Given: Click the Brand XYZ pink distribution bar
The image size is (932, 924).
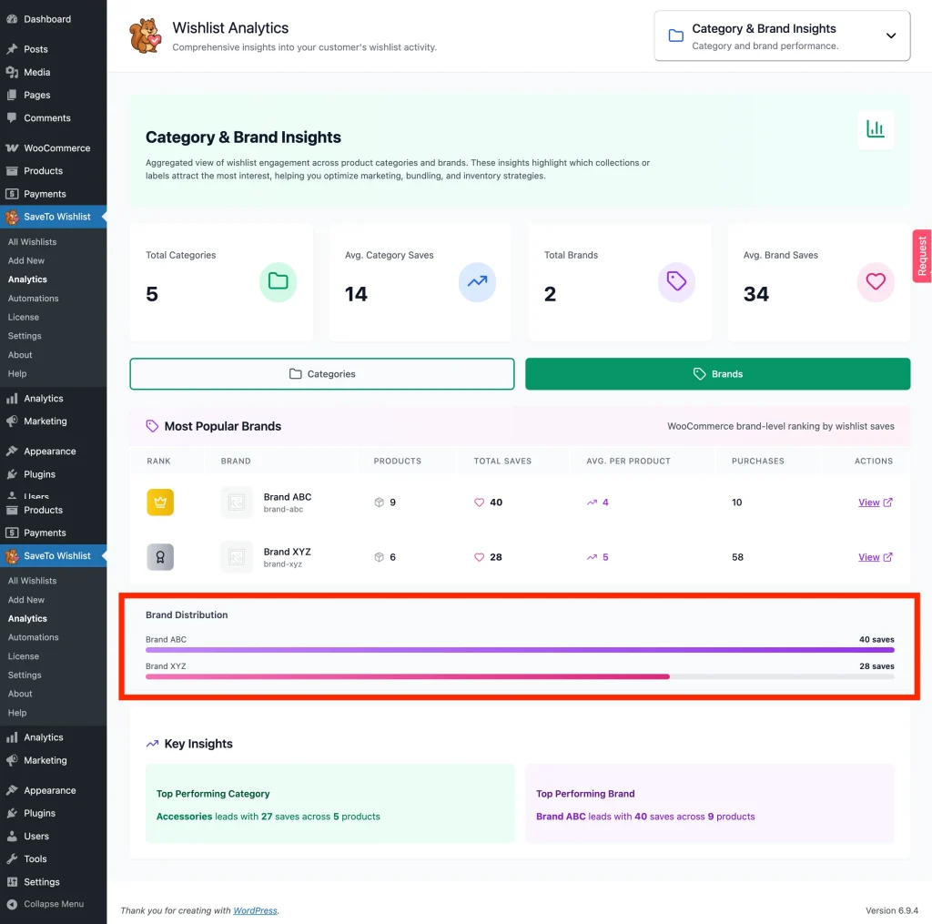Looking at the screenshot, I should 407,676.
